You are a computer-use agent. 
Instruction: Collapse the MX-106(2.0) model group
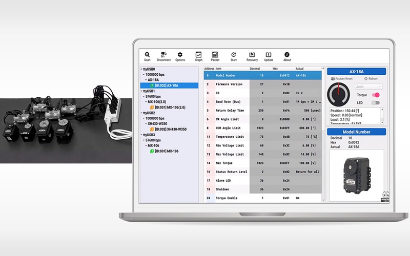tap(146, 102)
